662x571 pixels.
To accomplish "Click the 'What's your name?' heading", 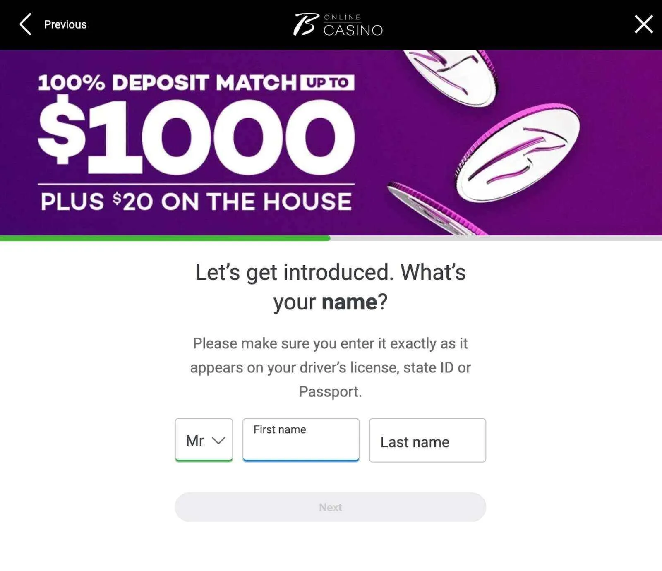I will point(330,287).
